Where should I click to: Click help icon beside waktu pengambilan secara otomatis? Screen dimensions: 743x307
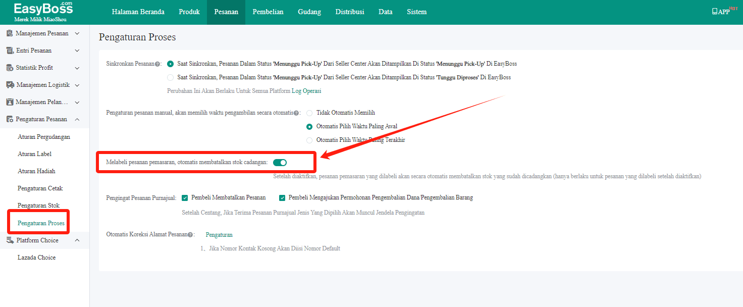(x=296, y=113)
